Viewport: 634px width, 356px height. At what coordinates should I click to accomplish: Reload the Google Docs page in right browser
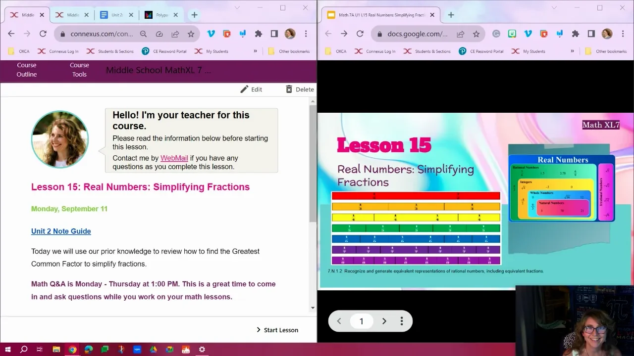pyautogui.click(x=360, y=34)
